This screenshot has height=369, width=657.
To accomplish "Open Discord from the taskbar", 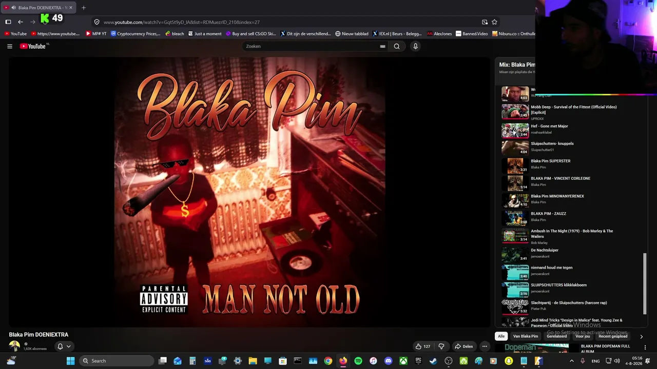I will coord(389,361).
